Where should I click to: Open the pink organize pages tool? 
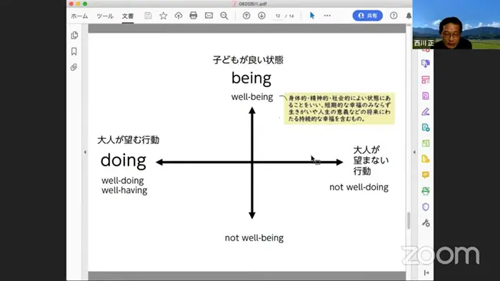(x=426, y=80)
